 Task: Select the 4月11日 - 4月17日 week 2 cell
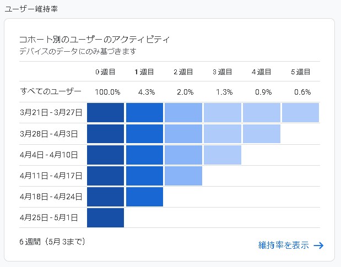[x=183, y=176]
